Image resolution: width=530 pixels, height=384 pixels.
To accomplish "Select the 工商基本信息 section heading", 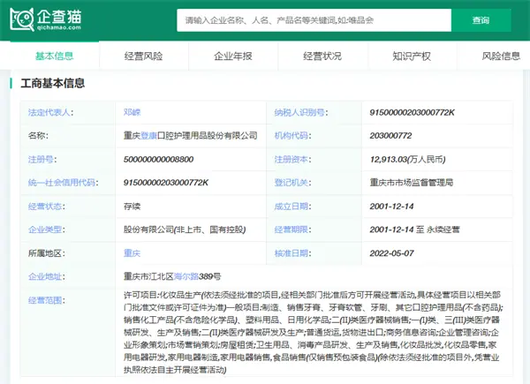I will [53, 83].
